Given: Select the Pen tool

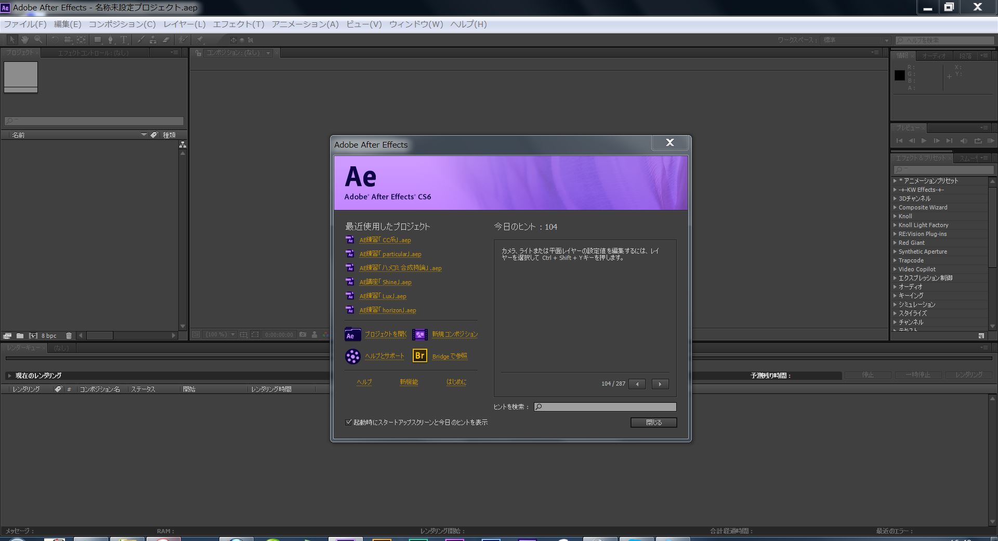Looking at the screenshot, I should click(x=111, y=39).
